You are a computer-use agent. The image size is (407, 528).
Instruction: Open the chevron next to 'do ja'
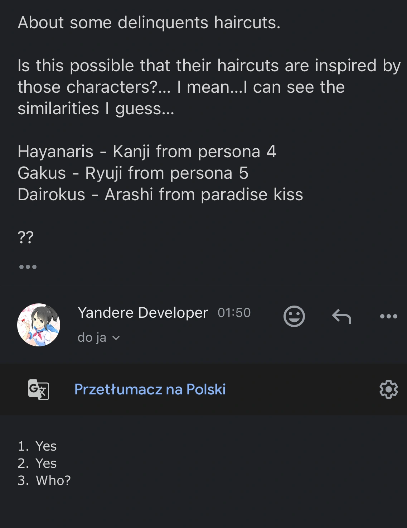[x=115, y=337]
